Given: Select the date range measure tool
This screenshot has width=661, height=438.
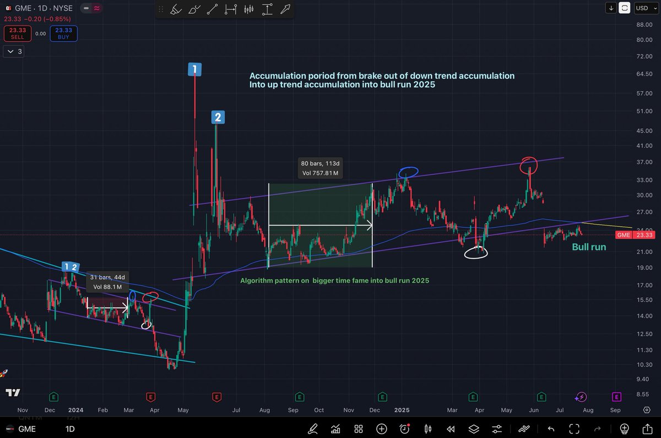Looking at the screenshot, I should [231, 9].
